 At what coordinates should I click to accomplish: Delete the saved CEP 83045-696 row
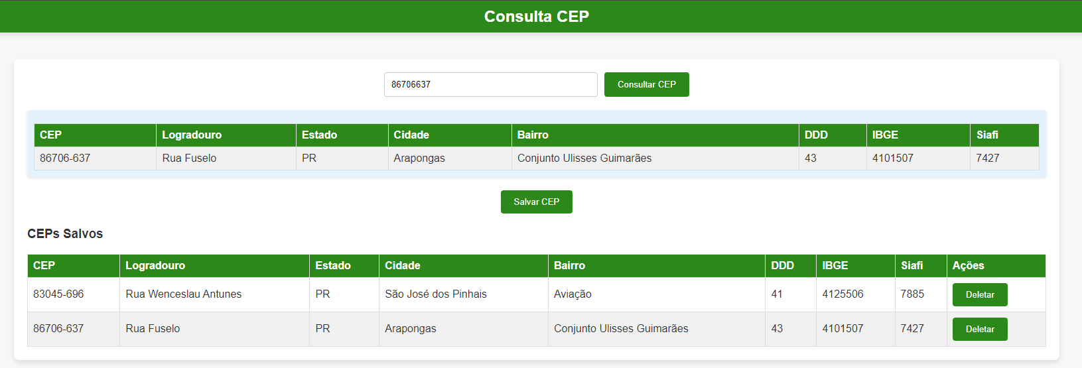click(x=980, y=294)
